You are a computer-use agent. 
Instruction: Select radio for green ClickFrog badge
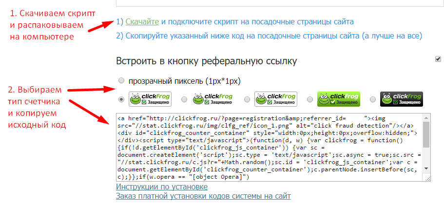coord(310,99)
